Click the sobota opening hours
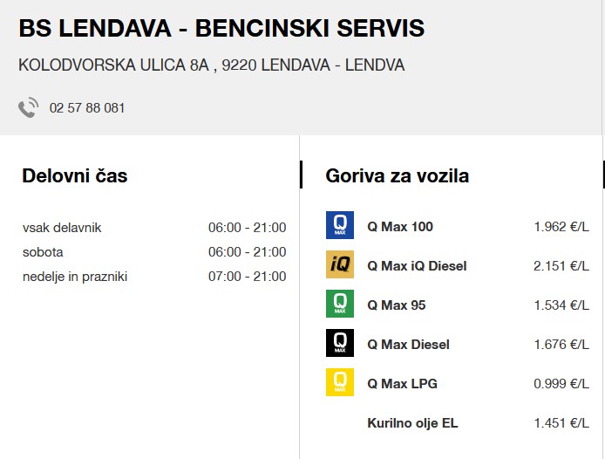Screen dimensions: 605x459 tap(247, 252)
